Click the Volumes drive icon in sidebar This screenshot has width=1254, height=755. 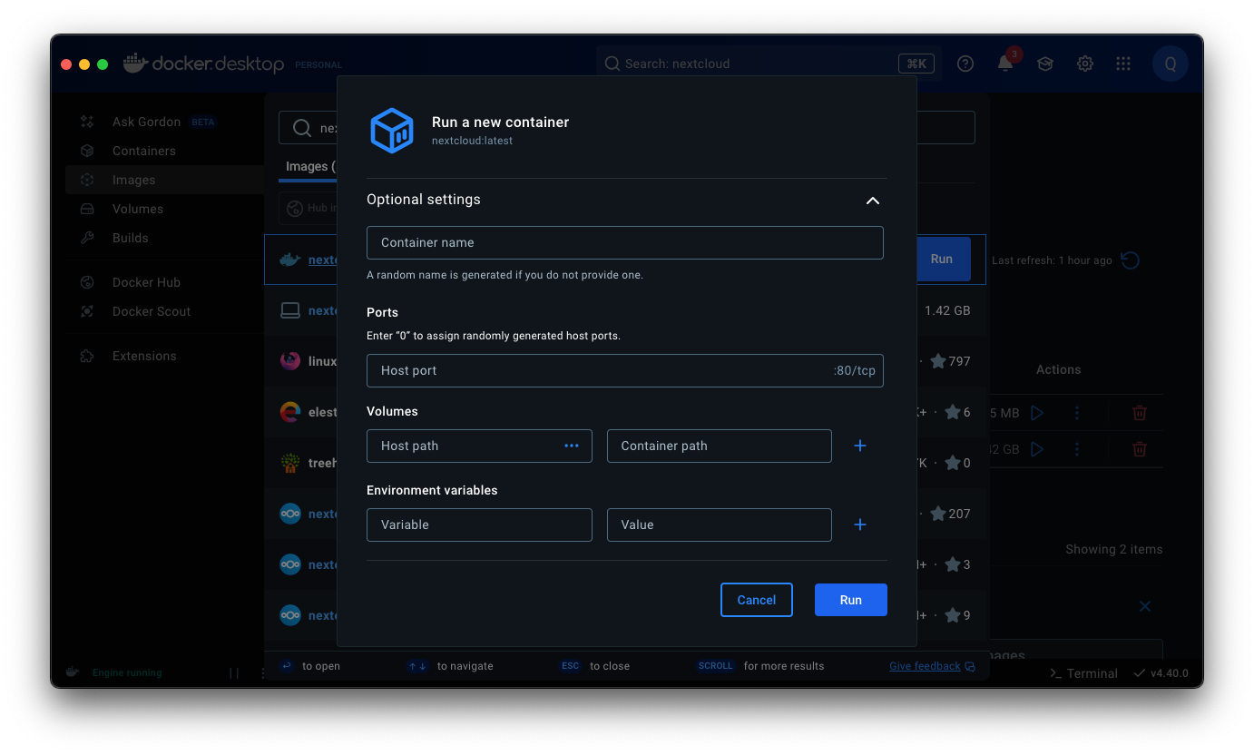87,209
